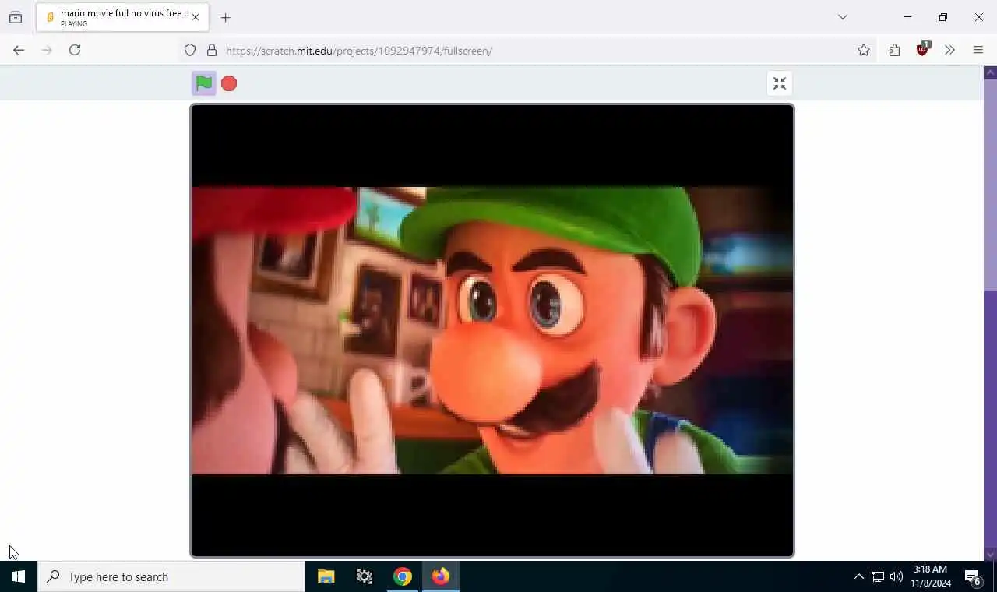Minimize the Firefox window
Viewport: 997px width, 592px height.
click(x=907, y=17)
